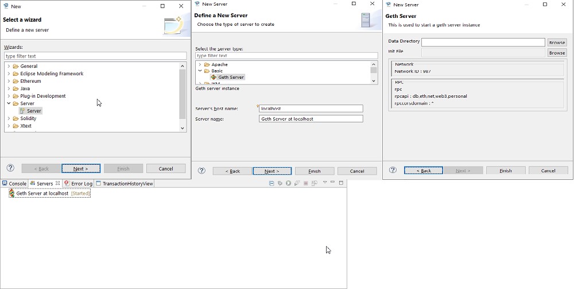The image size is (574, 289).
Task: Minimize the Servers view panel
Action: (333, 182)
